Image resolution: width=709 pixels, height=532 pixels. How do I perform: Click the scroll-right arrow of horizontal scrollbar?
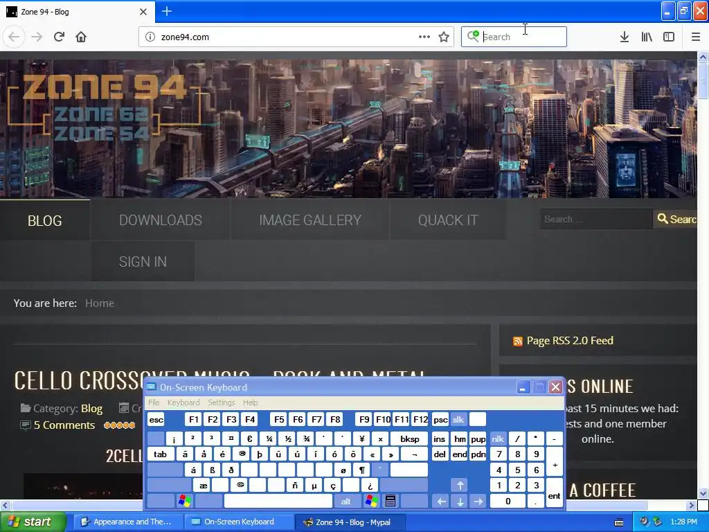pos(692,505)
